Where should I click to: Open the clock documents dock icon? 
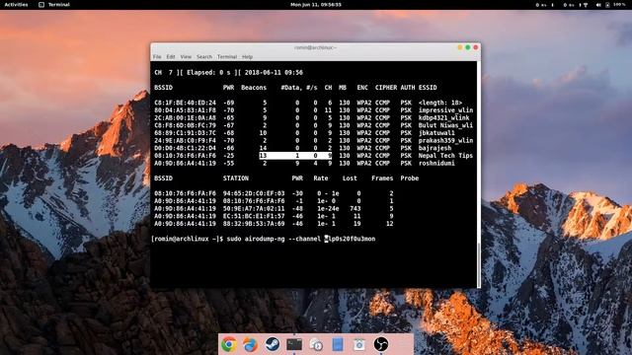[316, 344]
